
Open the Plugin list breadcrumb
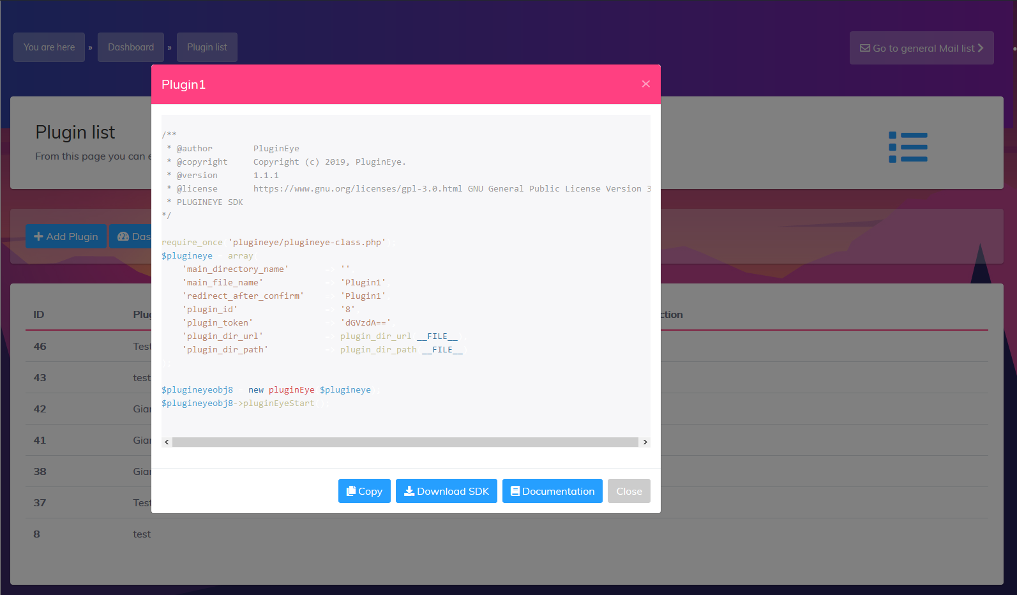[207, 47]
